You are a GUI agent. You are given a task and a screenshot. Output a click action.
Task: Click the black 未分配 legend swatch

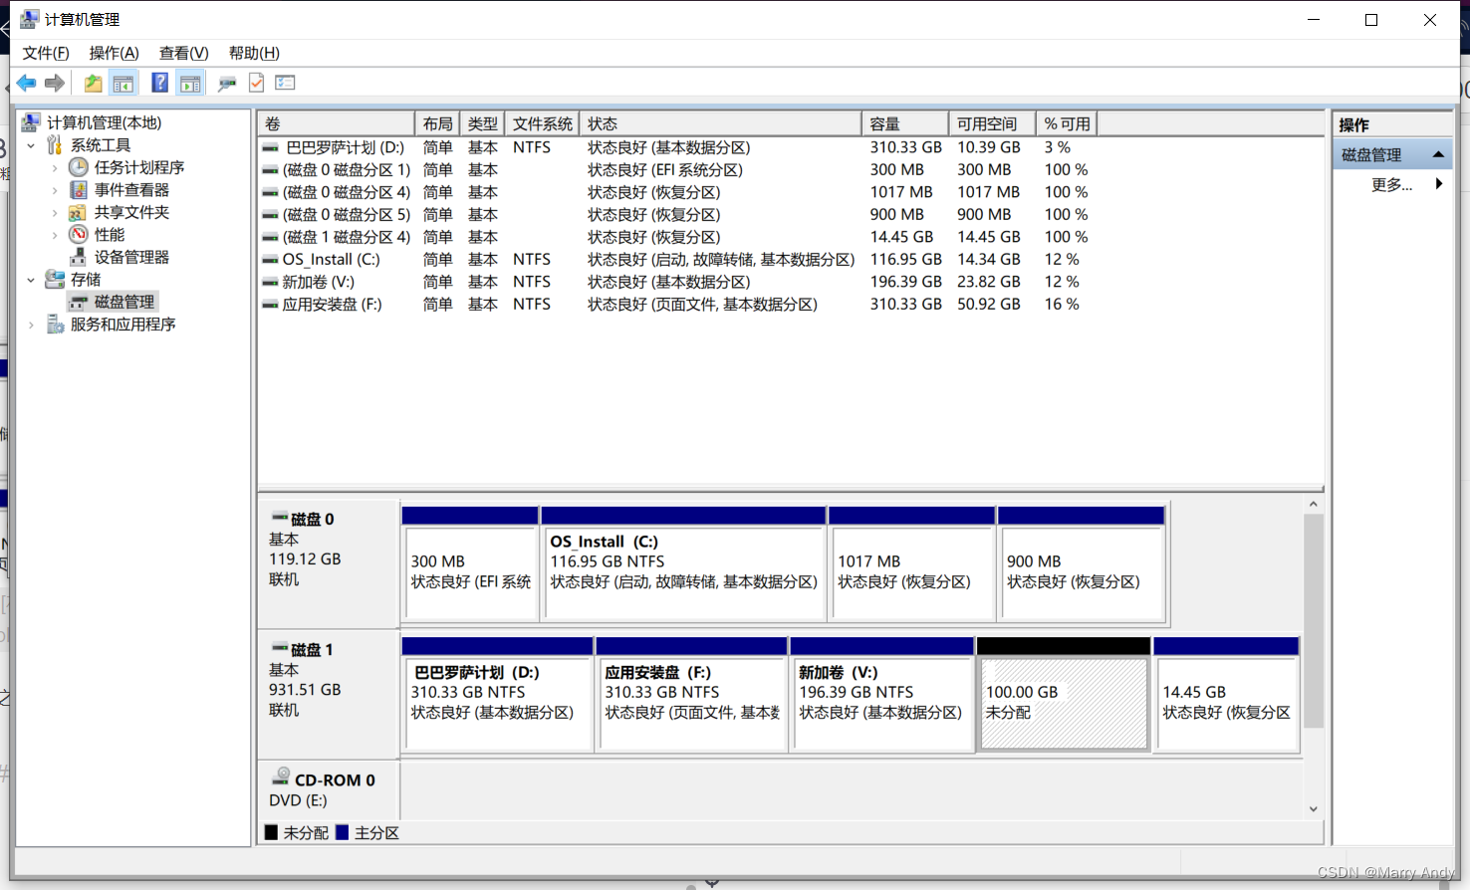pos(272,832)
